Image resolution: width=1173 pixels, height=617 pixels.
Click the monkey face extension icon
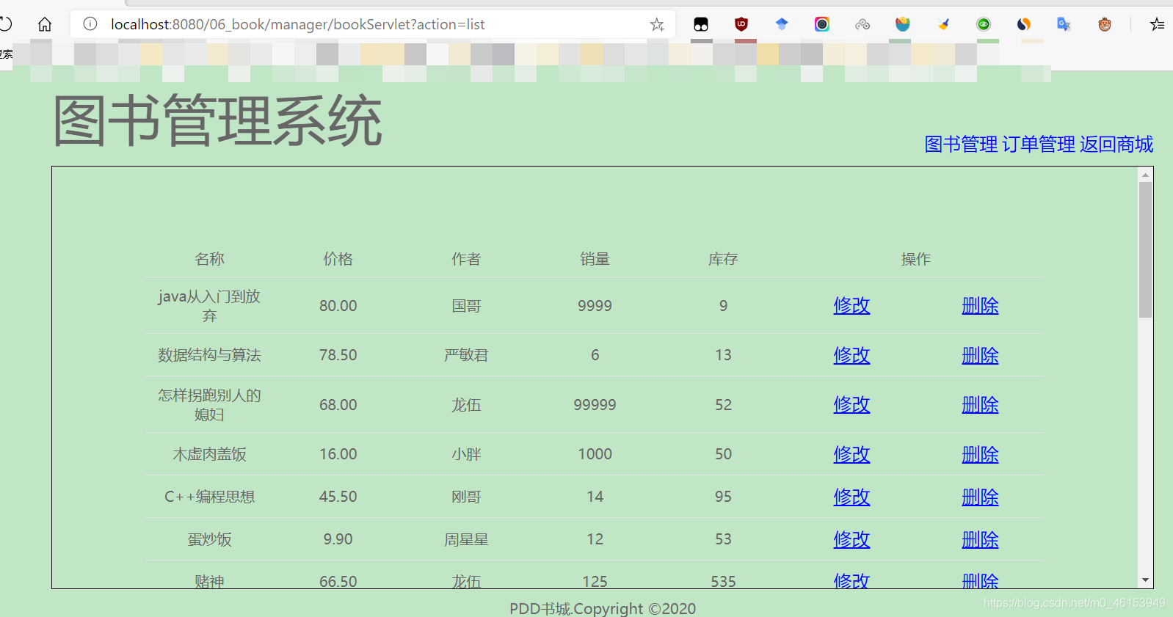pyautogui.click(x=1105, y=24)
